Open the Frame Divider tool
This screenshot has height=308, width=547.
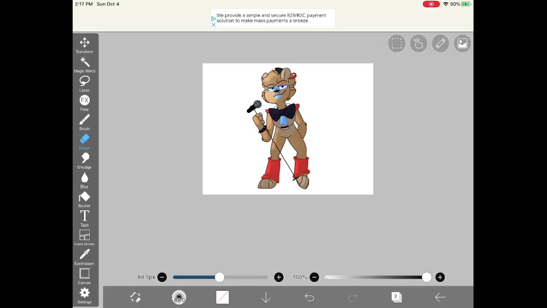84,238
